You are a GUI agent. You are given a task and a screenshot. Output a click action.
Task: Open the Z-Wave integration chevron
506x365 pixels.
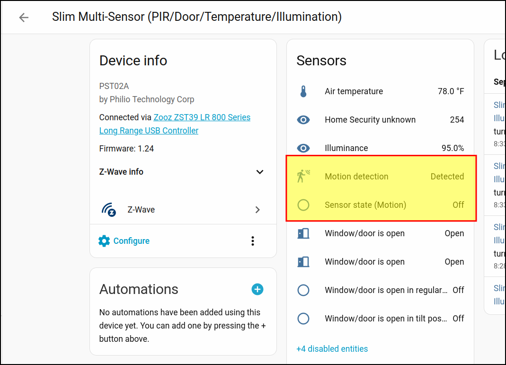click(x=257, y=210)
